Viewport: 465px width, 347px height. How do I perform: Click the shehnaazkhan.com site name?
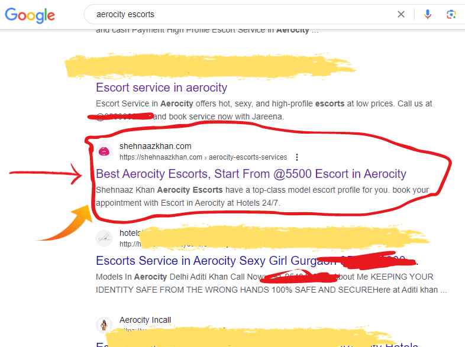coord(155,146)
